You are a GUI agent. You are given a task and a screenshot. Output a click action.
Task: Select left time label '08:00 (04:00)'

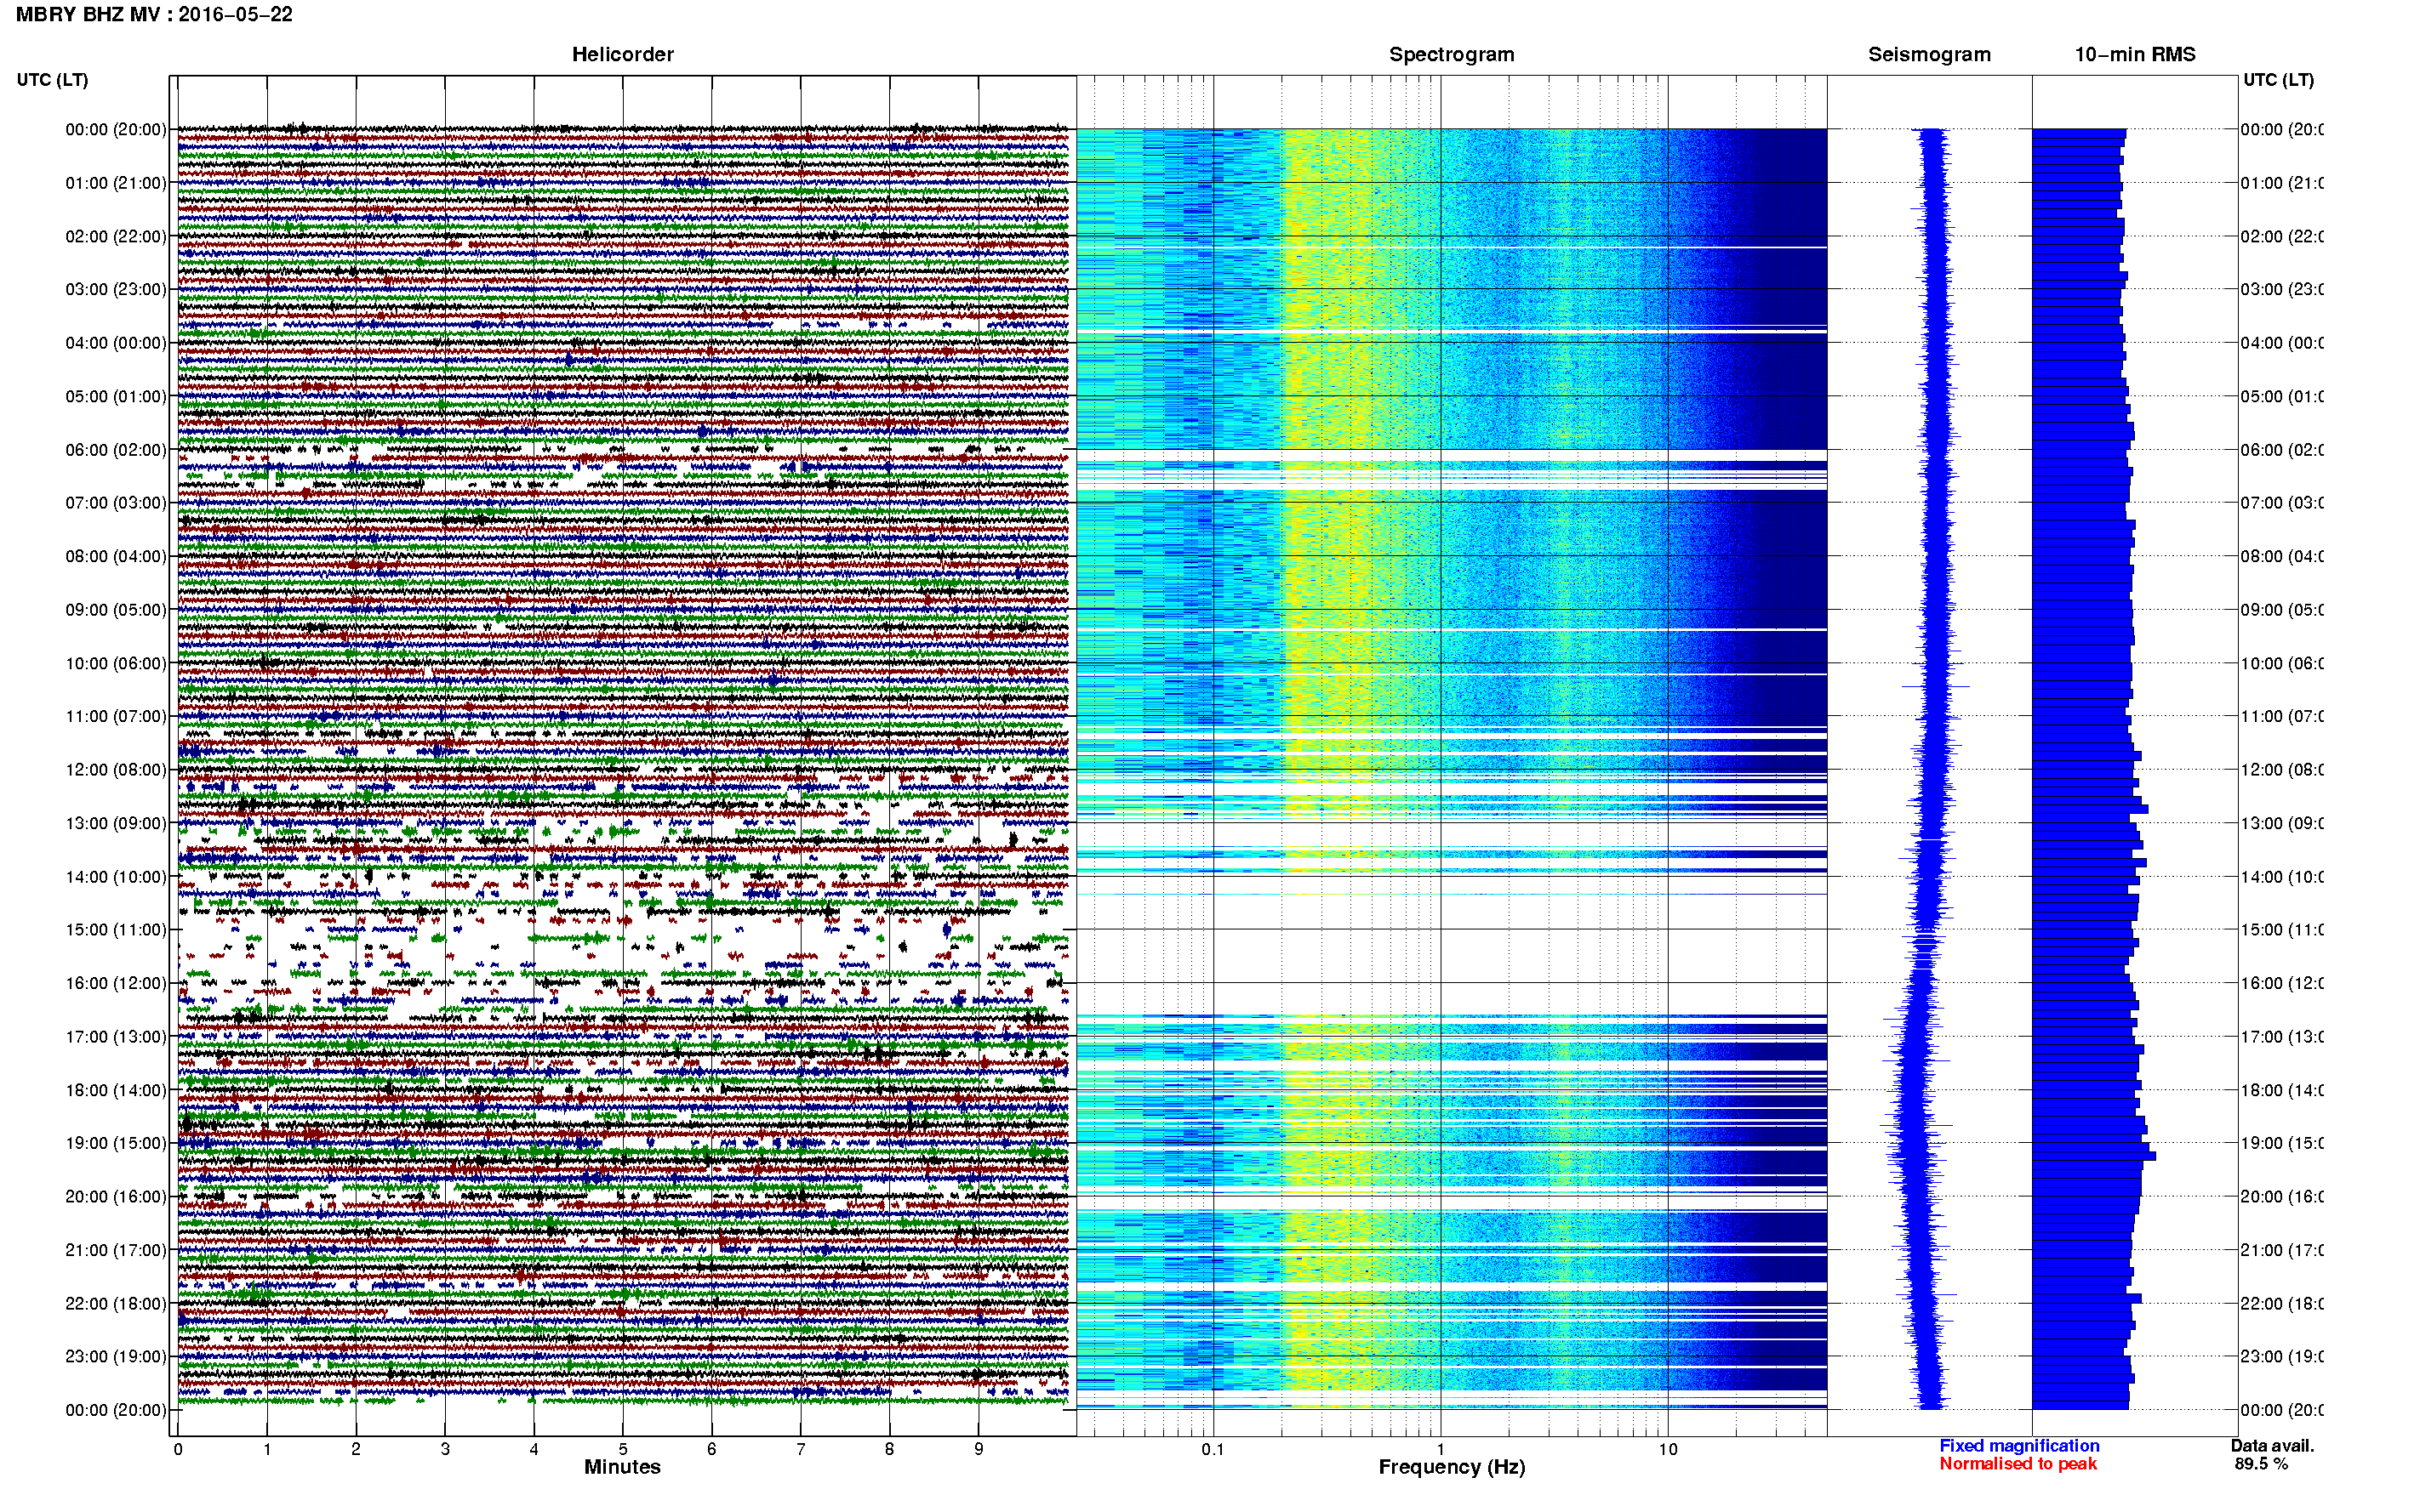point(116,556)
